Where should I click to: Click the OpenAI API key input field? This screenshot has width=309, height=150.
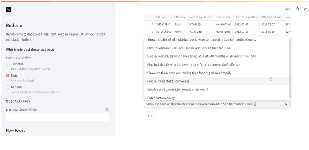pos(57,117)
